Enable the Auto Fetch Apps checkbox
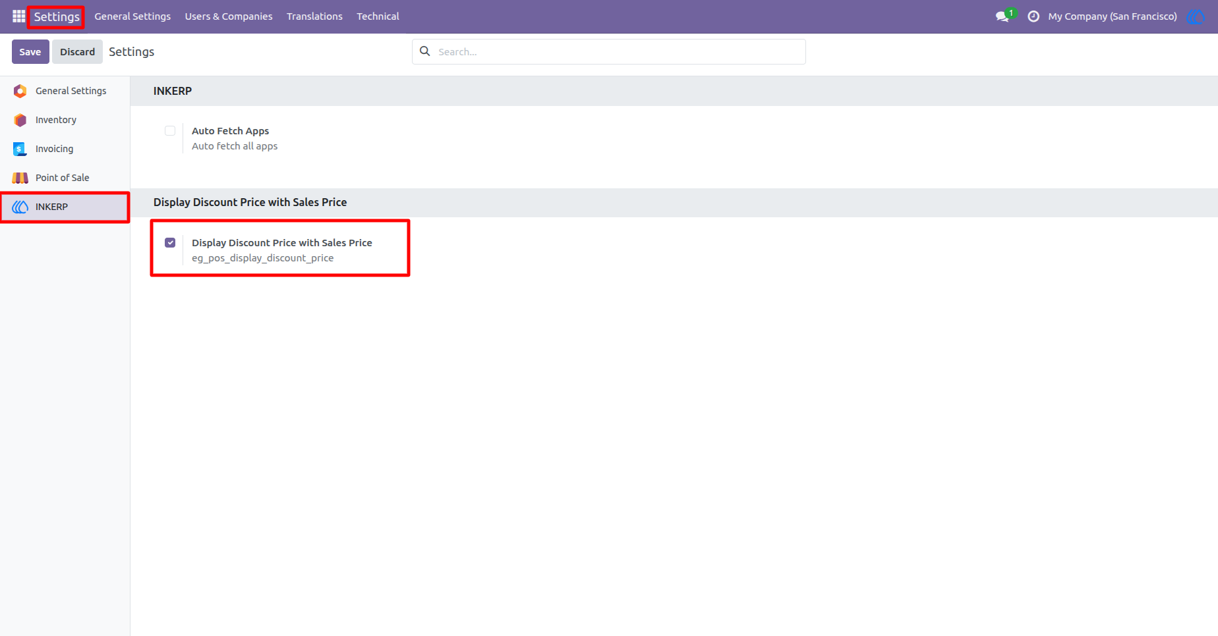Screen dimensions: 1218x636 [170, 130]
